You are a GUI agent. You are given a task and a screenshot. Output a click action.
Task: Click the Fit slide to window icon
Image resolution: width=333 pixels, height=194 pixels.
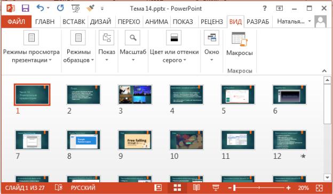pyautogui.click(x=319, y=188)
